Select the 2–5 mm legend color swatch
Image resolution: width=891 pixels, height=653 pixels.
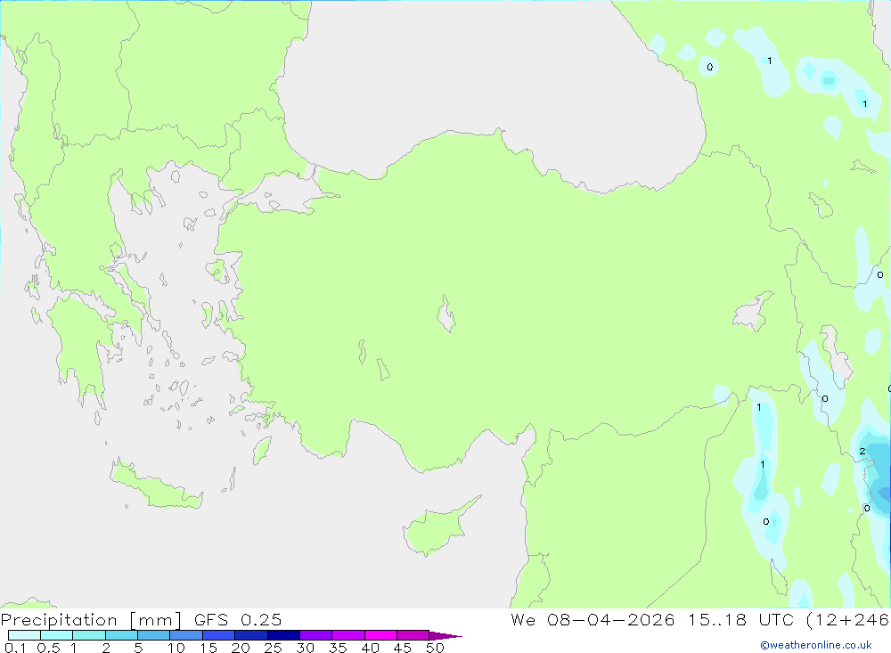point(121,635)
